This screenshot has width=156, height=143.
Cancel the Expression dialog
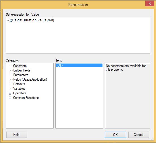pyautogui.click(x=139, y=135)
